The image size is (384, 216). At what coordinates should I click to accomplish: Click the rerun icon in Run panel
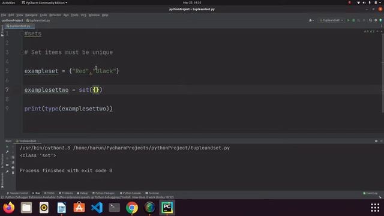click(7, 146)
